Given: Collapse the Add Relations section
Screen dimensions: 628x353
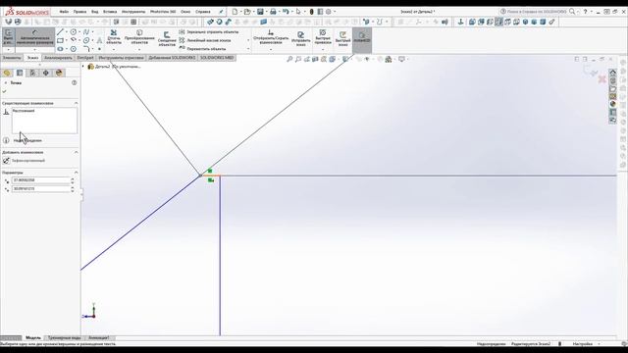Looking at the screenshot, I should [x=77, y=153].
